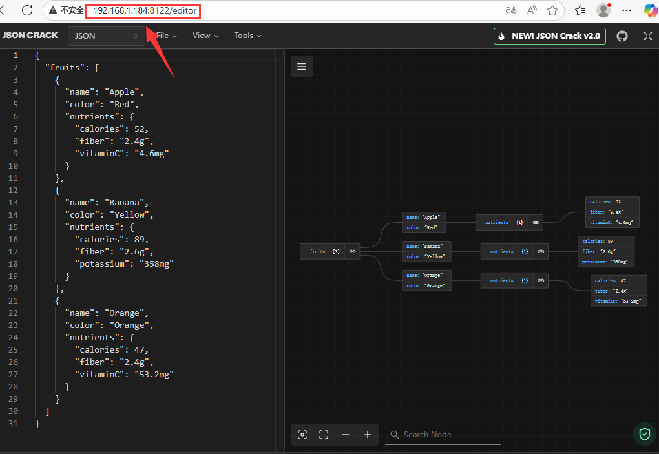Click editor line "color": "Red"

(101, 105)
